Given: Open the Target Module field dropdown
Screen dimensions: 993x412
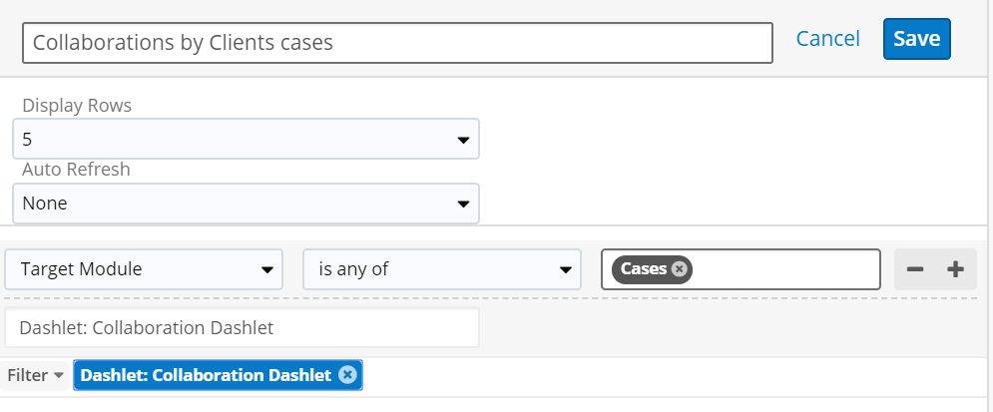Looking at the screenshot, I should click(x=144, y=269).
